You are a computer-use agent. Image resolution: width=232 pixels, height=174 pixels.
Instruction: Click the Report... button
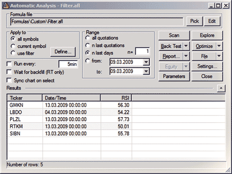(171, 56)
